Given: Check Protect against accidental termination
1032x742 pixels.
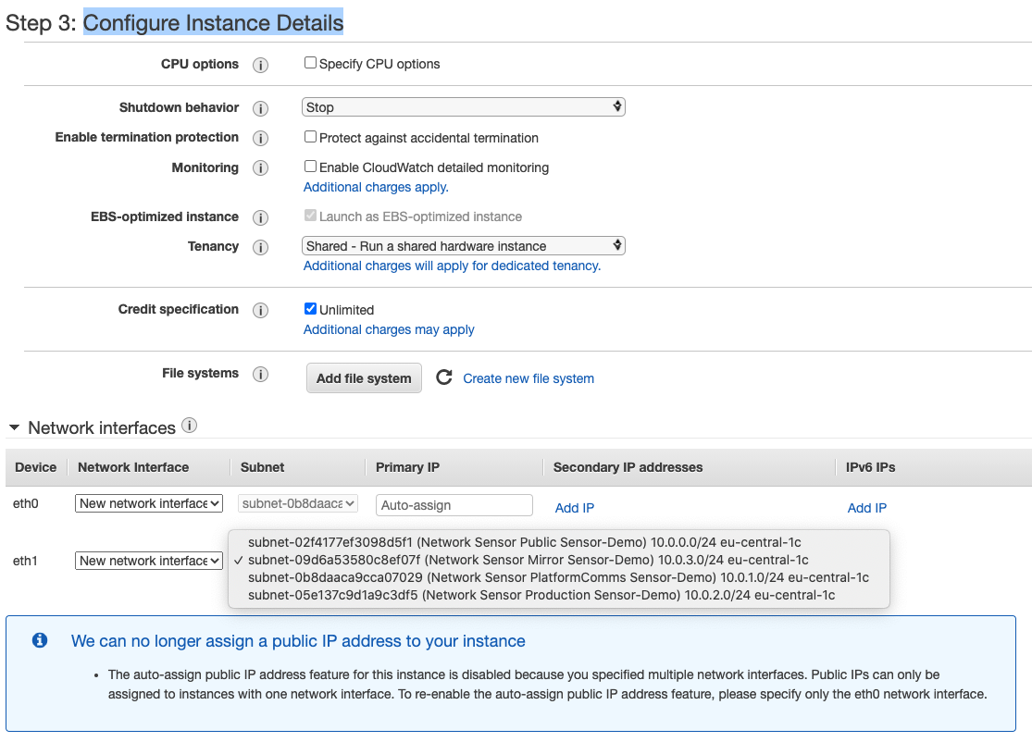Looking at the screenshot, I should coord(311,137).
